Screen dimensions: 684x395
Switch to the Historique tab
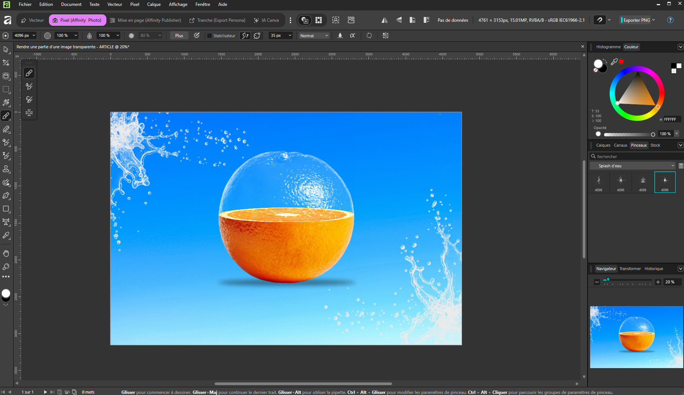[x=653, y=269]
